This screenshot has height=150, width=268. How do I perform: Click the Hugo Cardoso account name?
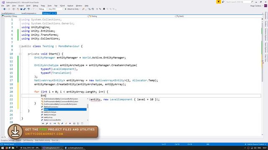[x=256, y=6]
